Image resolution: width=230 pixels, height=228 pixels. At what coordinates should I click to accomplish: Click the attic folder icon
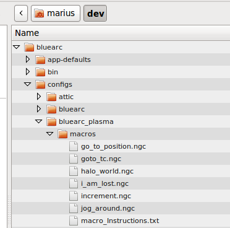coord(51,97)
